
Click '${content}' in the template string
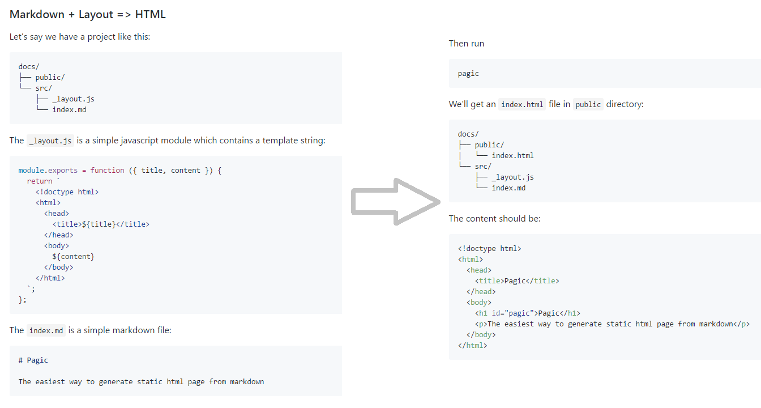coord(73,257)
